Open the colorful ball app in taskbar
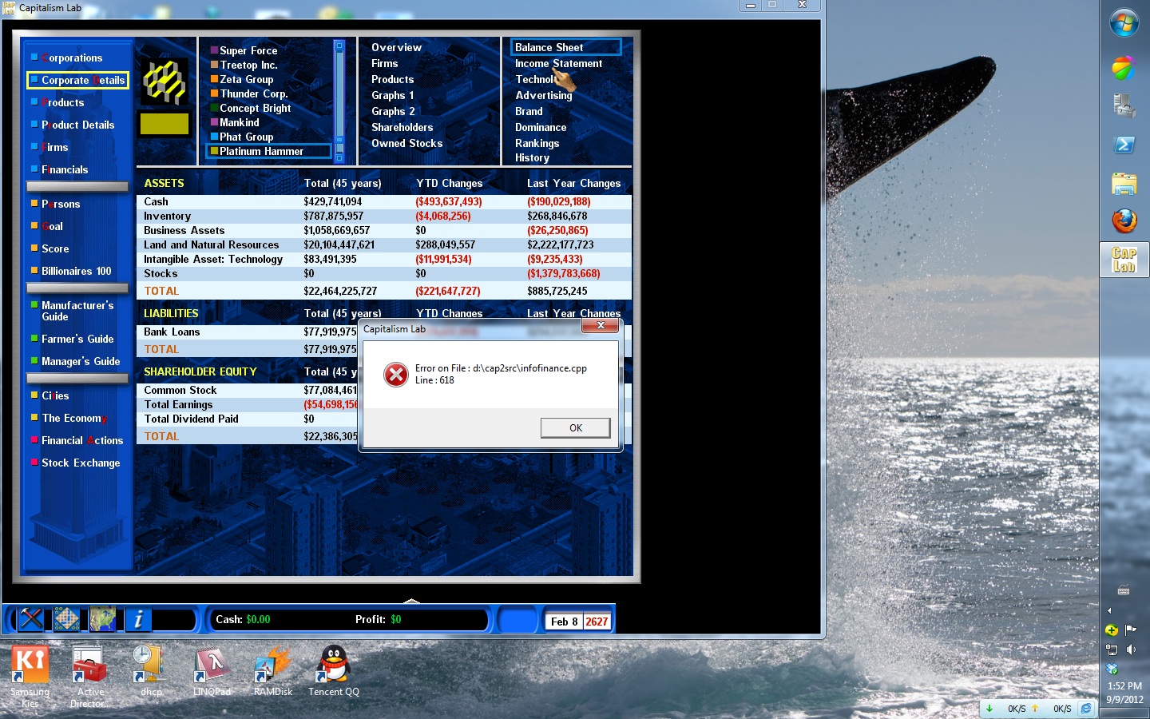This screenshot has width=1150, height=719. coord(1124,68)
